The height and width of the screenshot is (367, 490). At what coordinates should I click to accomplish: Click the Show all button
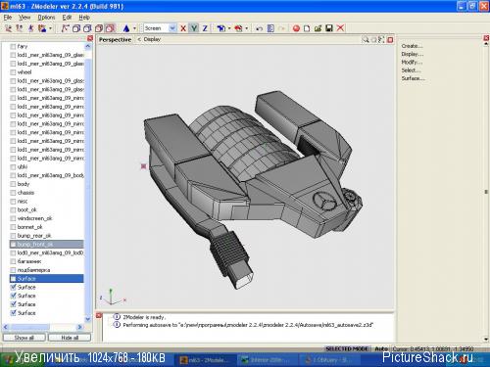click(x=24, y=338)
